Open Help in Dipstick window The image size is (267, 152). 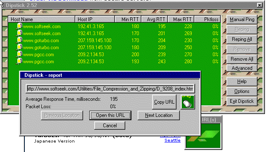[x=242, y=81]
